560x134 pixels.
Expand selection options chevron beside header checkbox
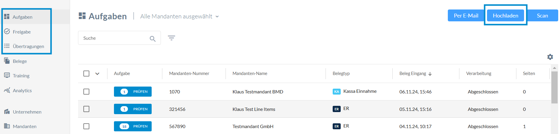97,74
